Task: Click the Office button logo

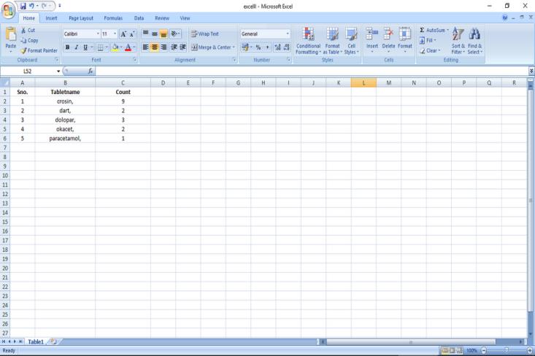Action: (x=9, y=10)
